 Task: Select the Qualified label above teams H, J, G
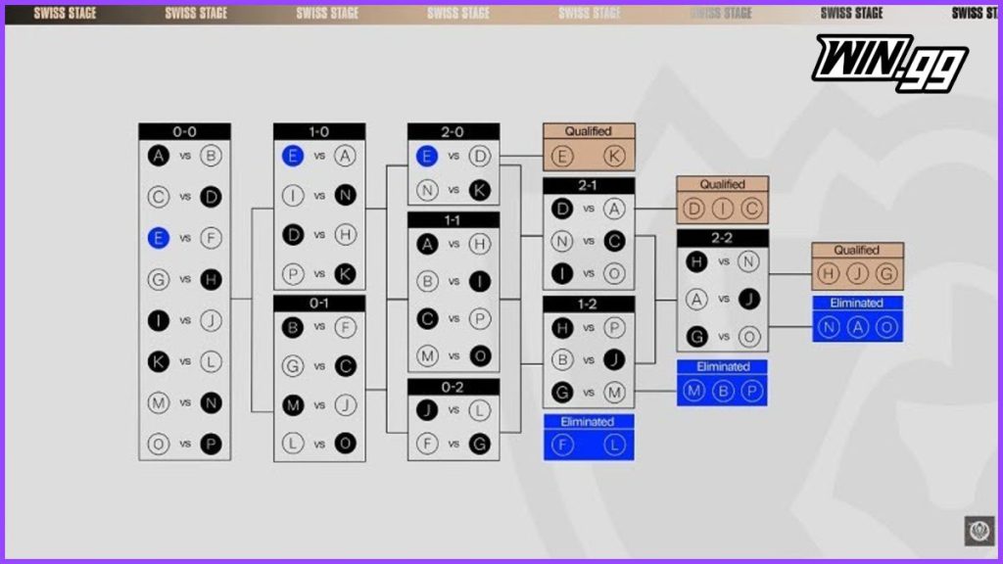click(857, 250)
